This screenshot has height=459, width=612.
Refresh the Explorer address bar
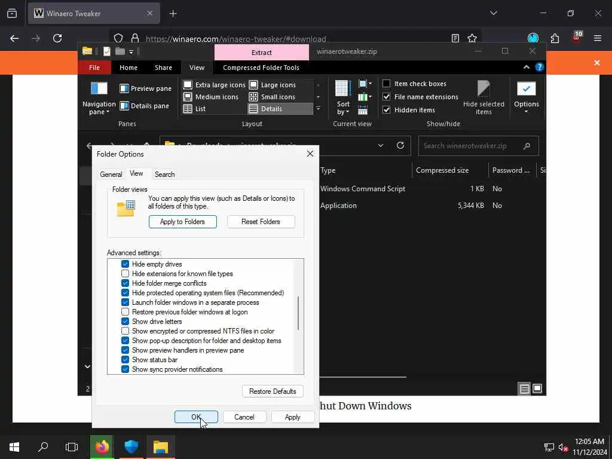pos(400,146)
